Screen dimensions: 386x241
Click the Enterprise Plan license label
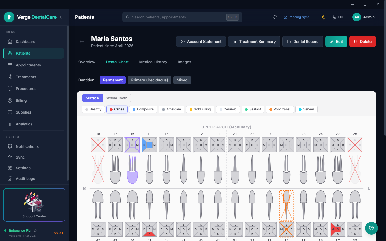tap(21, 231)
